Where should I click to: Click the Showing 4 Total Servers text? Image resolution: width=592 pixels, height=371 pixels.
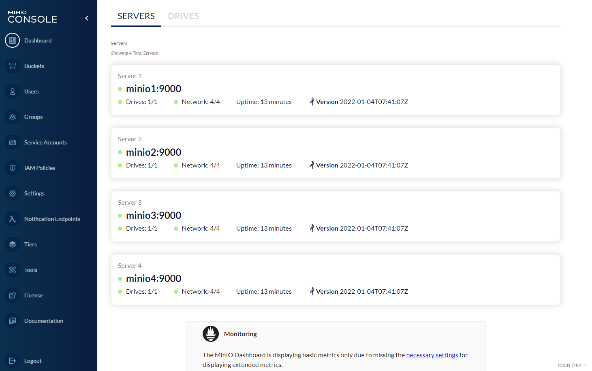coord(135,53)
